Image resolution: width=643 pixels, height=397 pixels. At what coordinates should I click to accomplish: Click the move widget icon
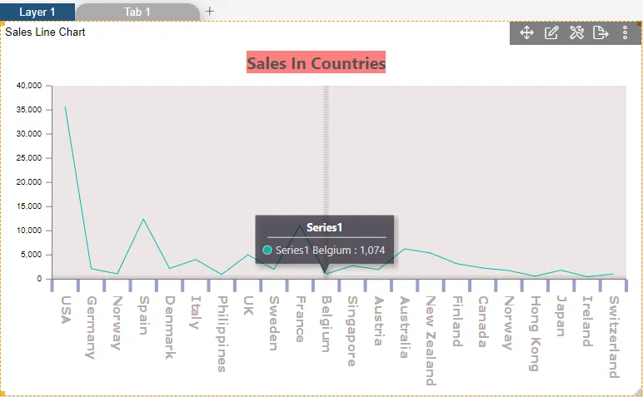(x=526, y=32)
